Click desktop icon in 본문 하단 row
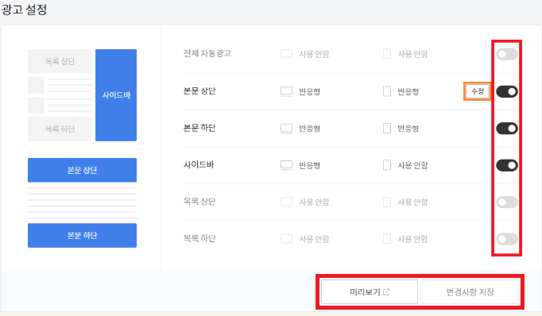This screenshot has width=542, height=316. pyautogui.click(x=286, y=129)
